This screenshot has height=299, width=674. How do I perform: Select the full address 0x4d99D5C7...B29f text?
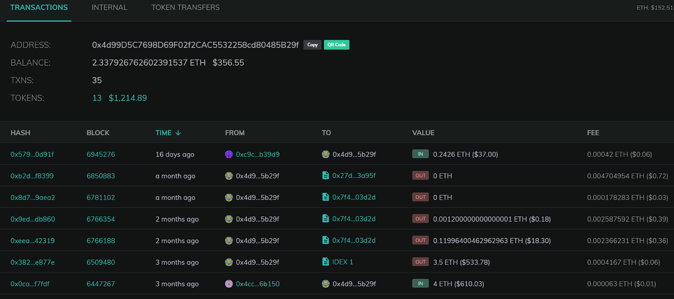(x=195, y=45)
